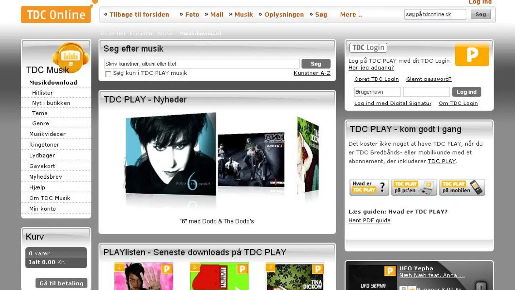Click 'Gå til betaling' checkout button
This screenshot has width=515, height=290.
coord(61,283)
